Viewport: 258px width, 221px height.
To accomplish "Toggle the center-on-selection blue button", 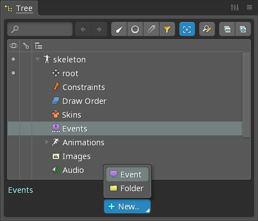I will (x=187, y=29).
